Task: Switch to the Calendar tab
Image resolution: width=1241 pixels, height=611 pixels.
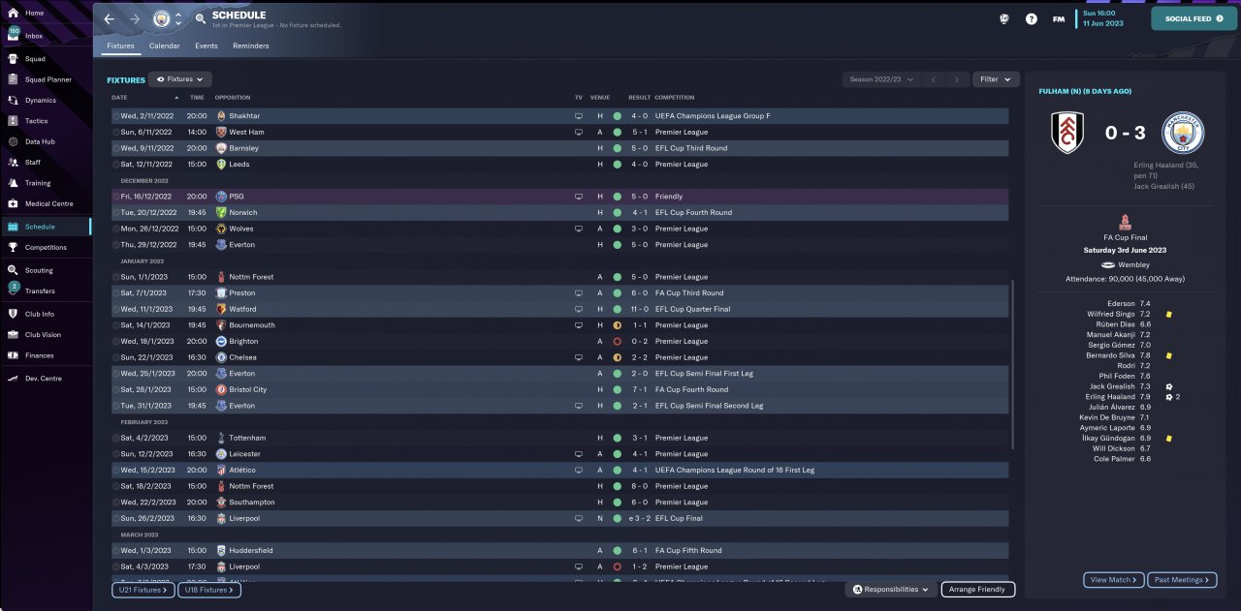Action: (164, 46)
